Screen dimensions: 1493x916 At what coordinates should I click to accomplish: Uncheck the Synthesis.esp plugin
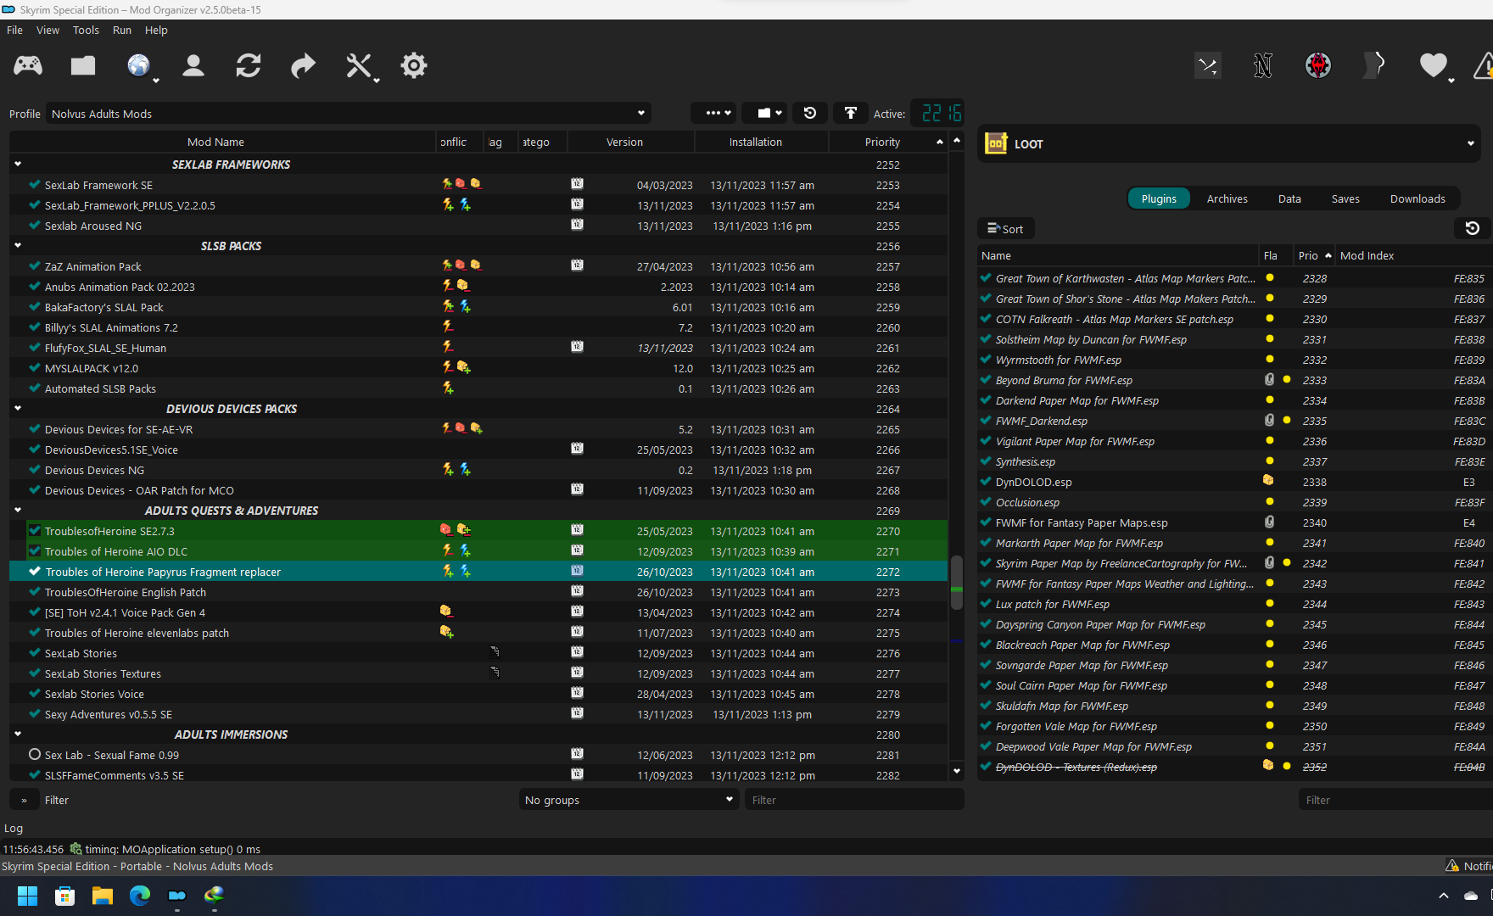986,461
